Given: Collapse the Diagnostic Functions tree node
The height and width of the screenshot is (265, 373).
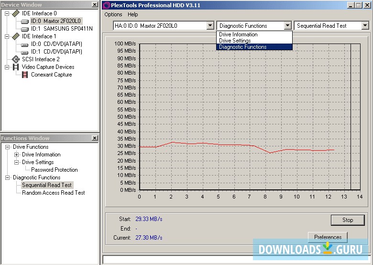Looking at the screenshot, I should [7, 177].
